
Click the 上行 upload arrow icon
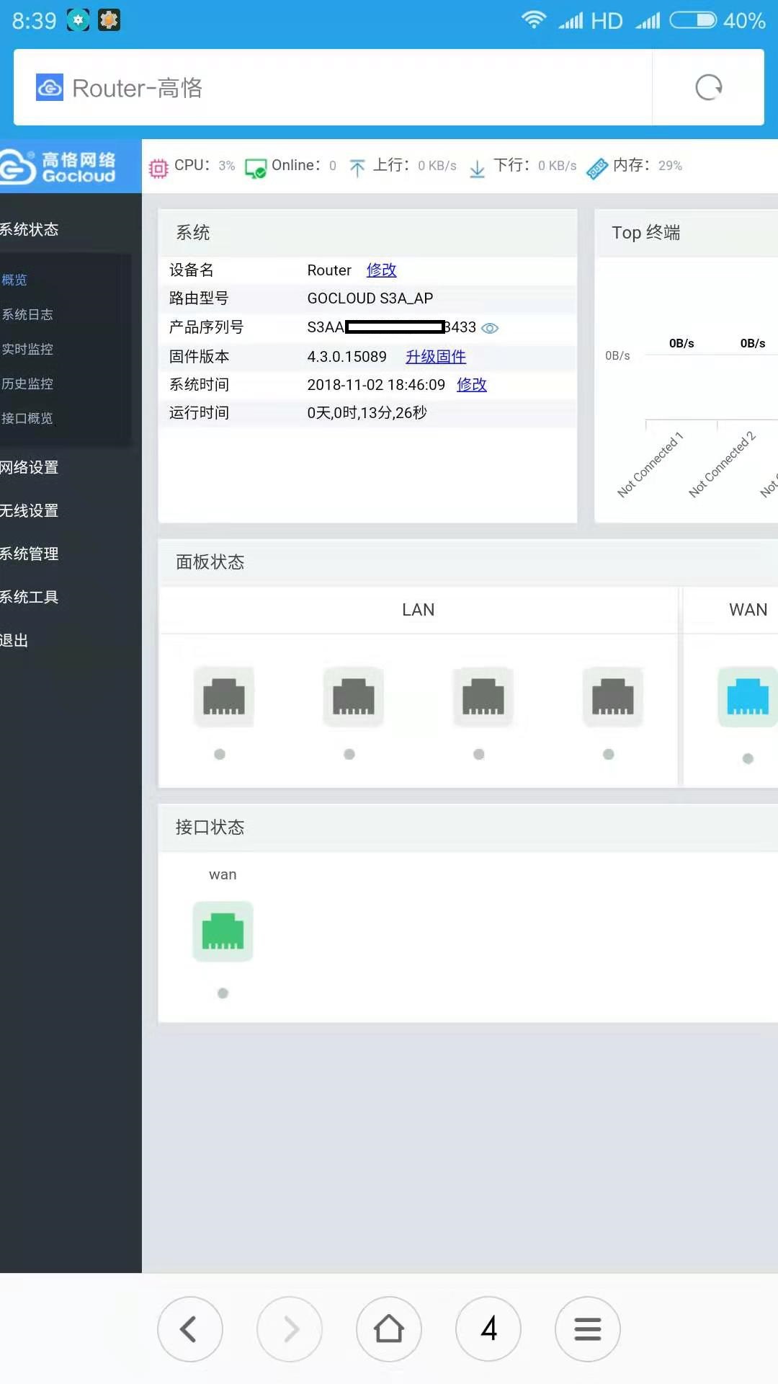(357, 168)
